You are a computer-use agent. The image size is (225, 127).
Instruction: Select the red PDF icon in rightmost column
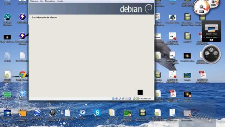point(202,74)
